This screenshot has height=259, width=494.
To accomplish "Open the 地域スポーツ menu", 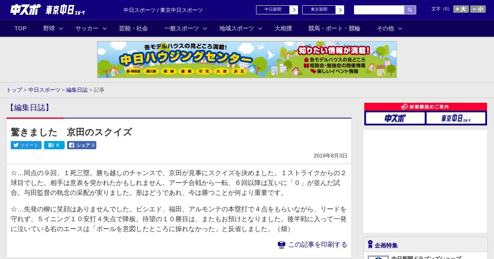I will coord(237,28).
